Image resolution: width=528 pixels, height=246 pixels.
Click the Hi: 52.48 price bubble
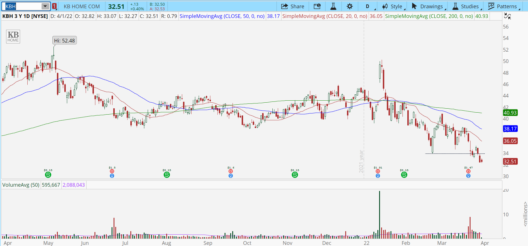(x=65, y=40)
